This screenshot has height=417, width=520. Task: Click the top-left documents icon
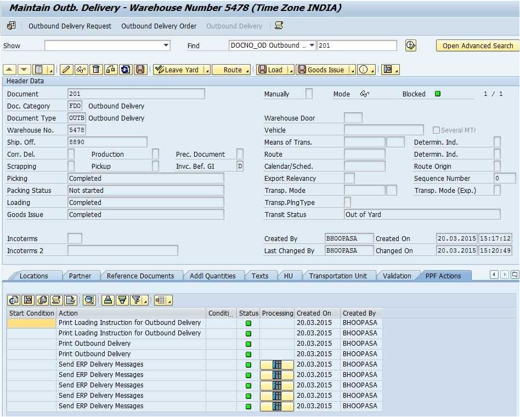click(x=12, y=26)
